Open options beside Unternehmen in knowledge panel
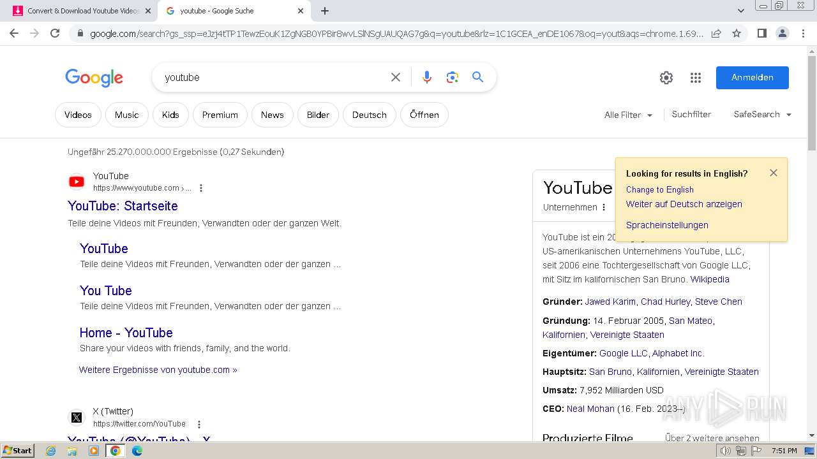The width and height of the screenshot is (817, 459). [604, 207]
